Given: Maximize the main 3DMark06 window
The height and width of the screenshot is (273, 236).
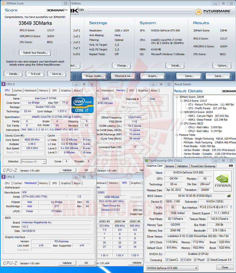Looking at the screenshot, I should pos(224,3).
